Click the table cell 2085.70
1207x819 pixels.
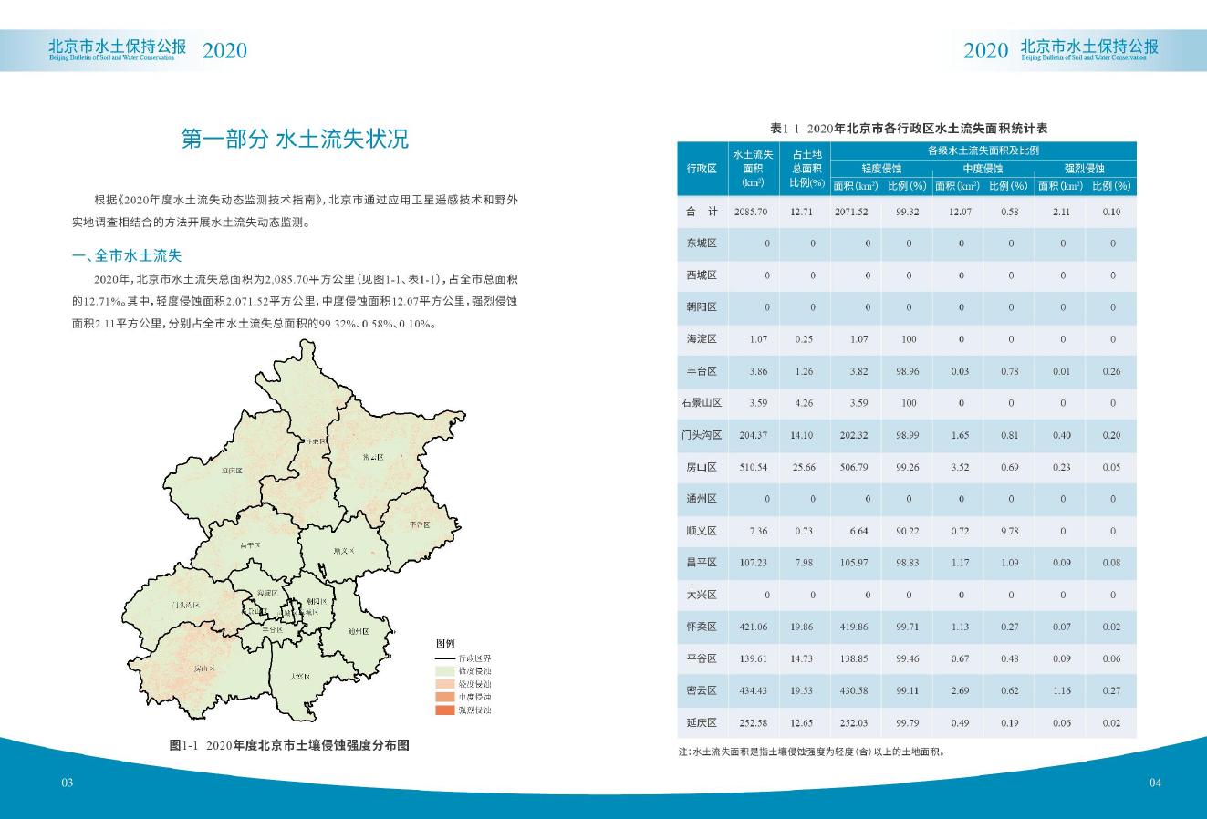click(x=751, y=212)
